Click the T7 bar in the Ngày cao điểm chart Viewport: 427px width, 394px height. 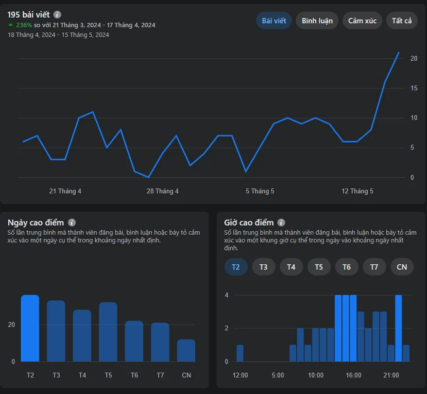click(160, 343)
